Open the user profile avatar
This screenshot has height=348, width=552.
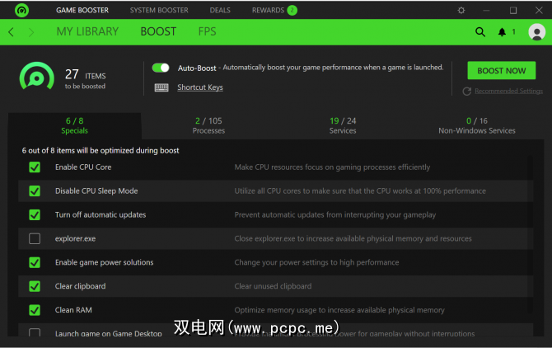[x=537, y=32]
